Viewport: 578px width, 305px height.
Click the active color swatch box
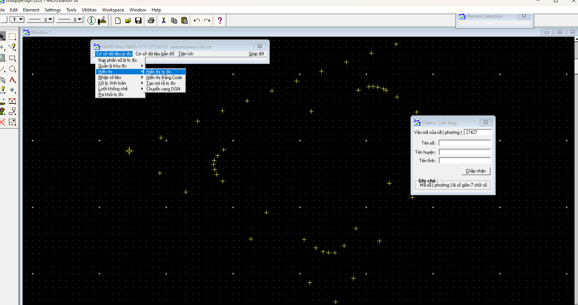(4, 20)
